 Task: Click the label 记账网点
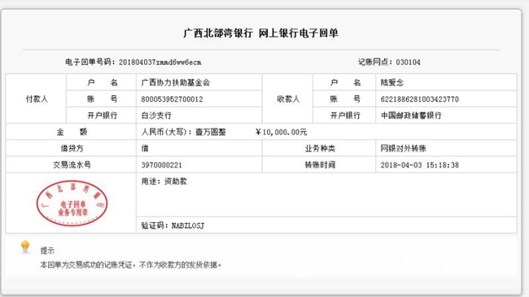(x=373, y=62)
